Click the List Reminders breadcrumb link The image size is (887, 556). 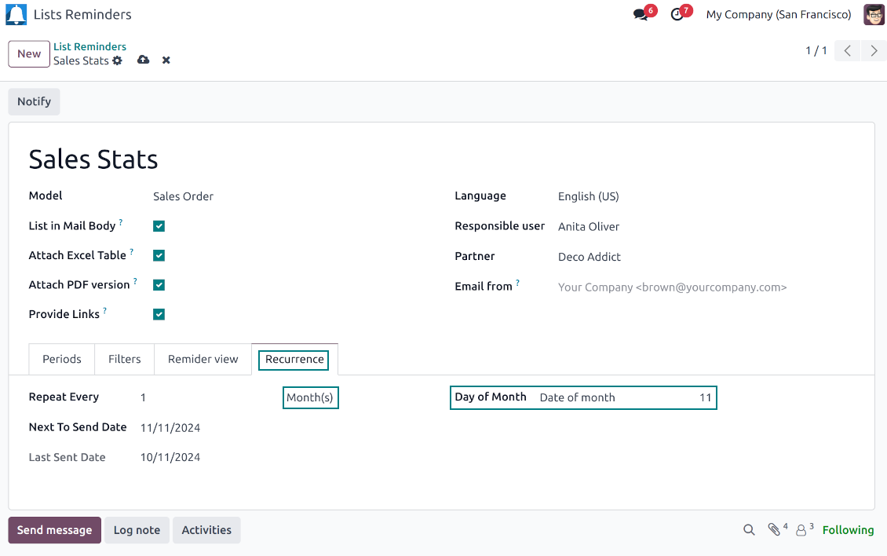pos(89,47)
